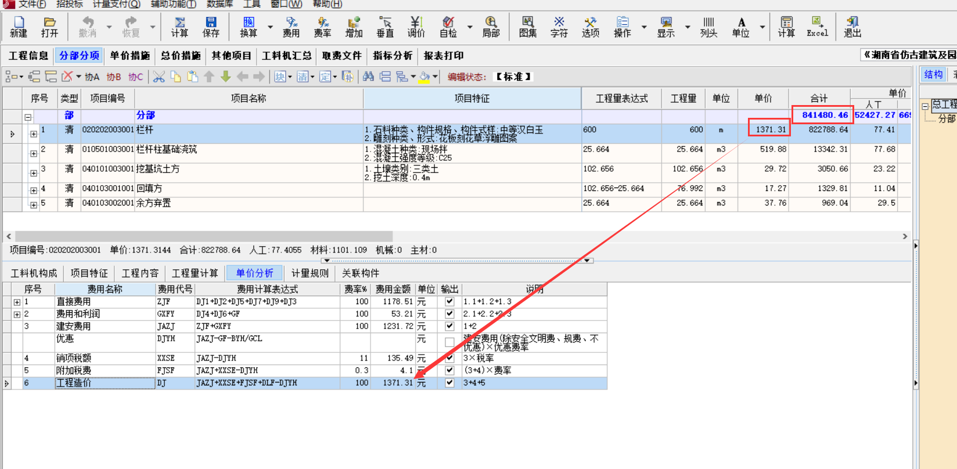Click the fill color bucket with yellow swatch
Viewport: 957px width, 469px height.
[x=424, y=77]
